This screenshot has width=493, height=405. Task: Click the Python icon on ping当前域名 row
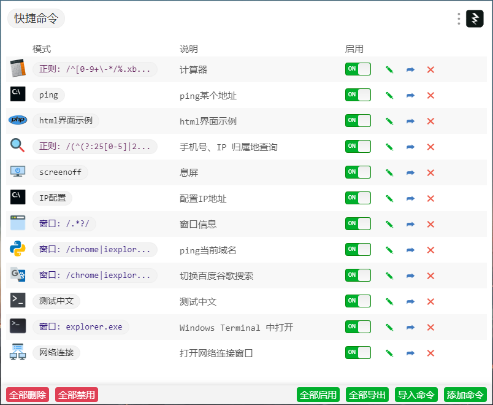[x=17, y=249]
